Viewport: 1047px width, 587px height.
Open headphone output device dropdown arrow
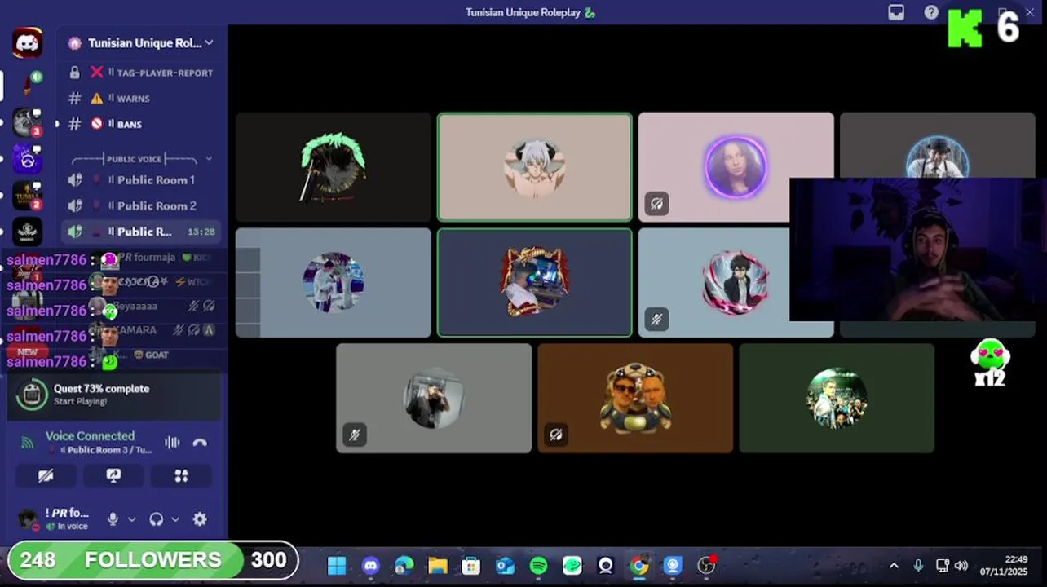174,519
